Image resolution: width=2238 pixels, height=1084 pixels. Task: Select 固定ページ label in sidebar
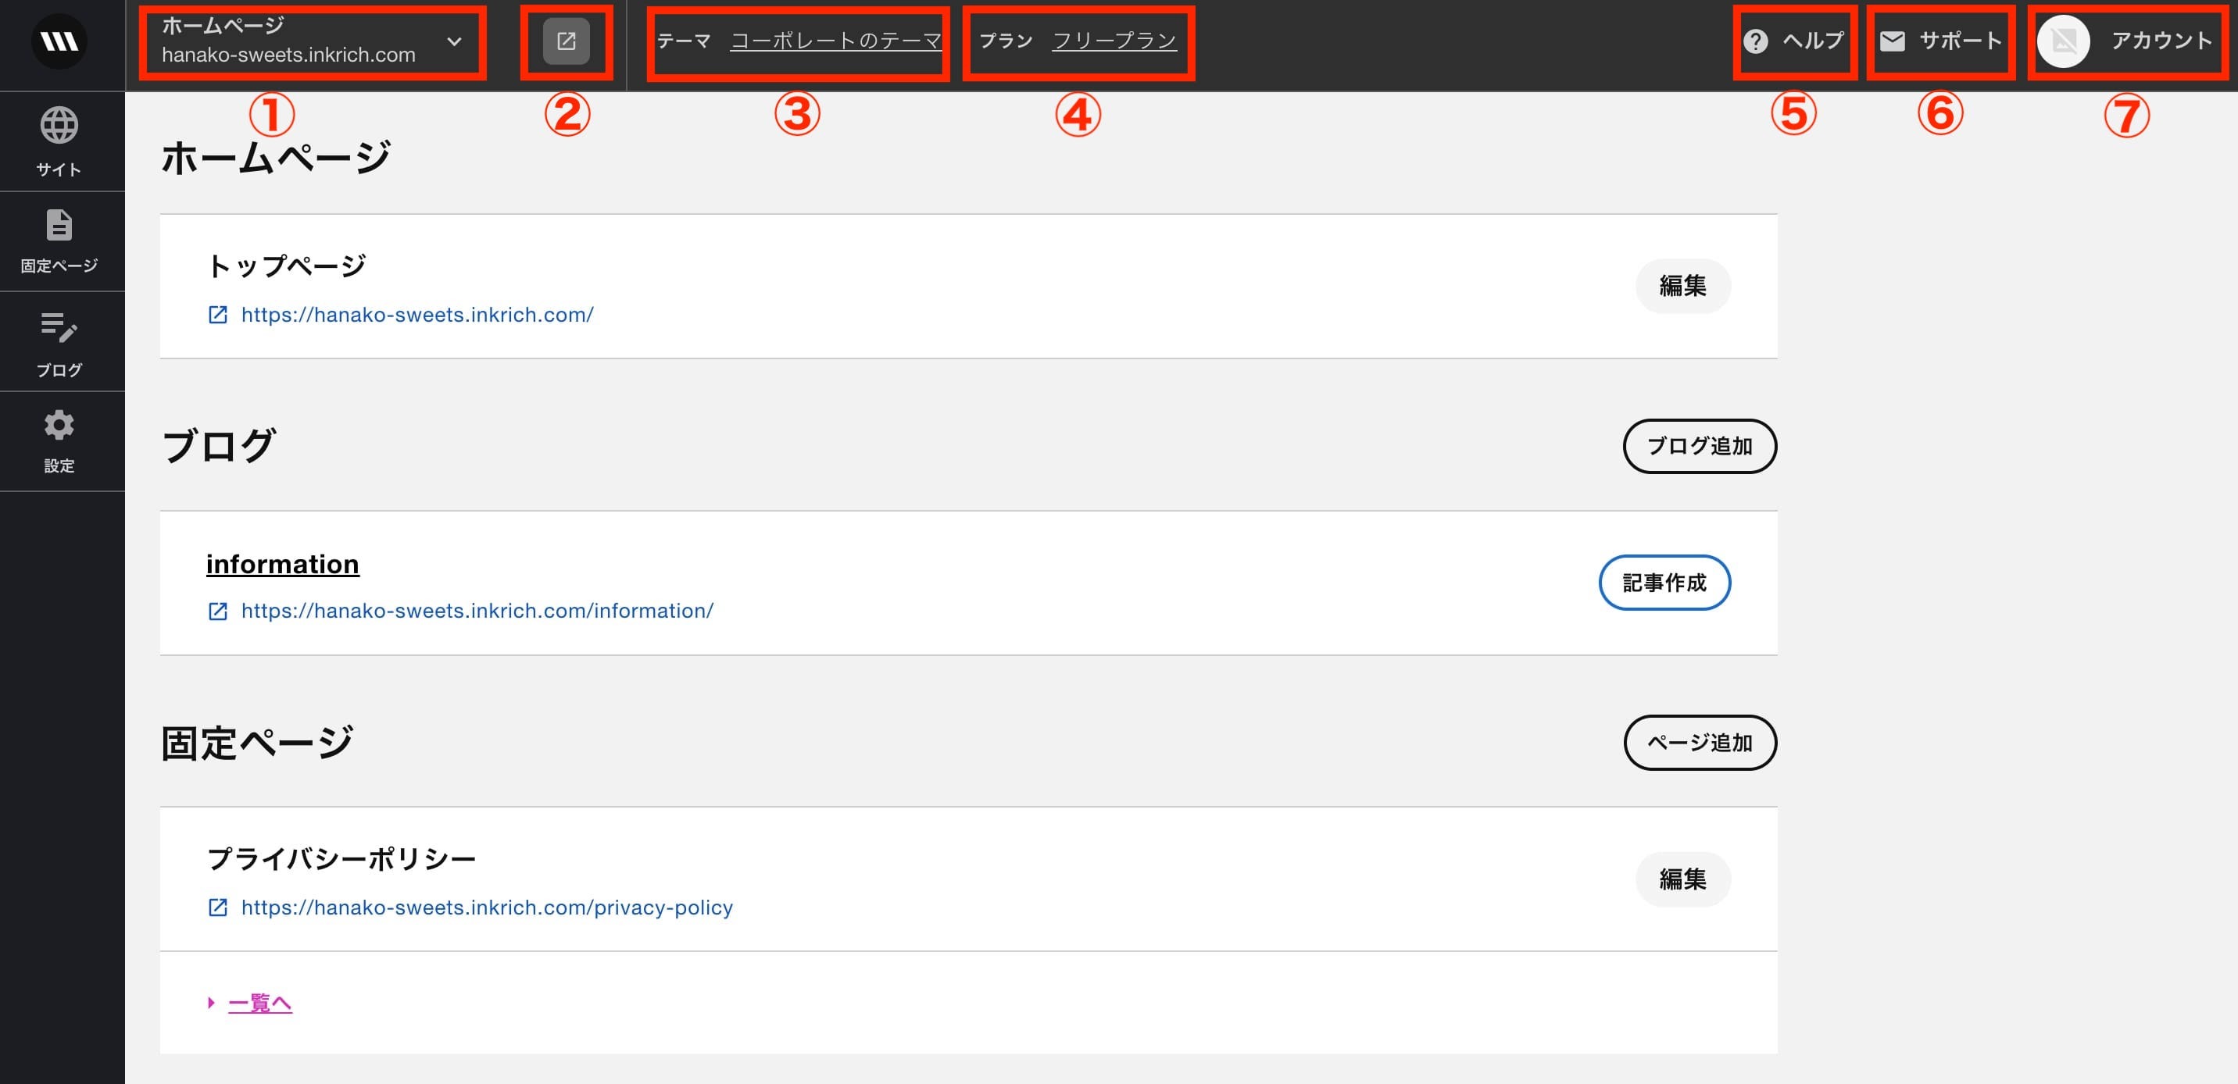click(59, 265)
